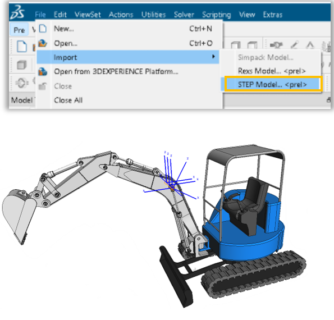Click the excavator 3D model image
334x320 pixels.
point(154,226)
